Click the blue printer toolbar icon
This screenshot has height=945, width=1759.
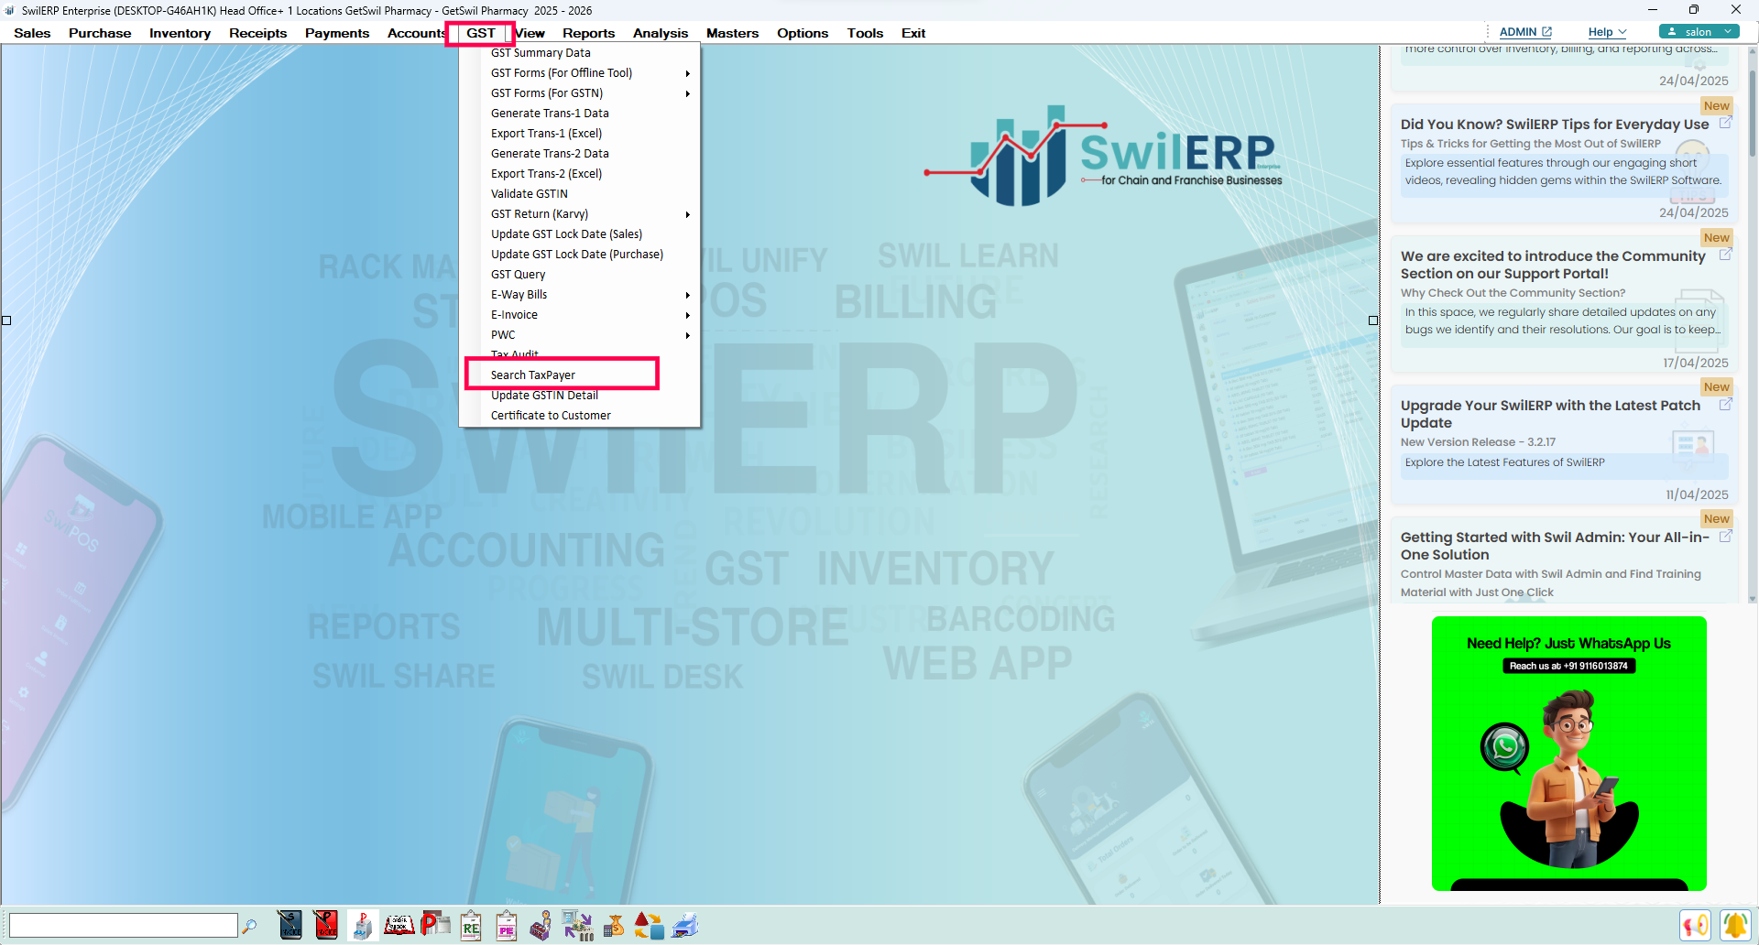pos(685,925)
